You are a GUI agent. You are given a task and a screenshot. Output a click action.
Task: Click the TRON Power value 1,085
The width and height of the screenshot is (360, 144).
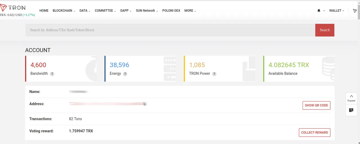coord(197,65)
